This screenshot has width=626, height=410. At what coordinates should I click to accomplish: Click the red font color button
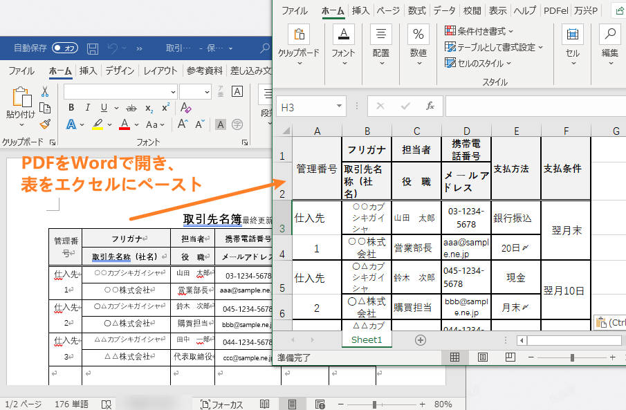tap(125, 124)
